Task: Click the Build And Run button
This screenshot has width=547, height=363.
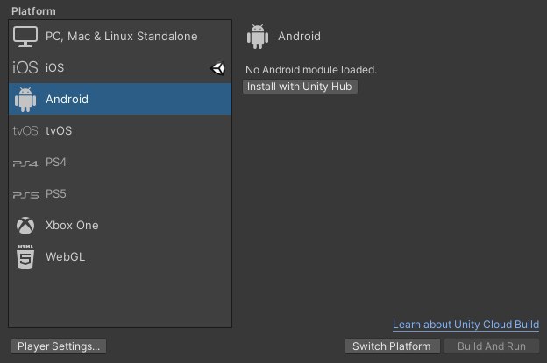Action: (492, 346)
